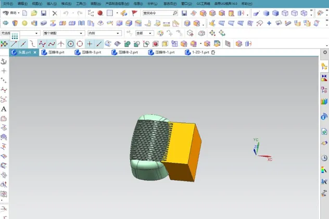Toggle the quadrant point circle snap icon
The height and width of the screenshot is (219, 329).
click(80, 44)
